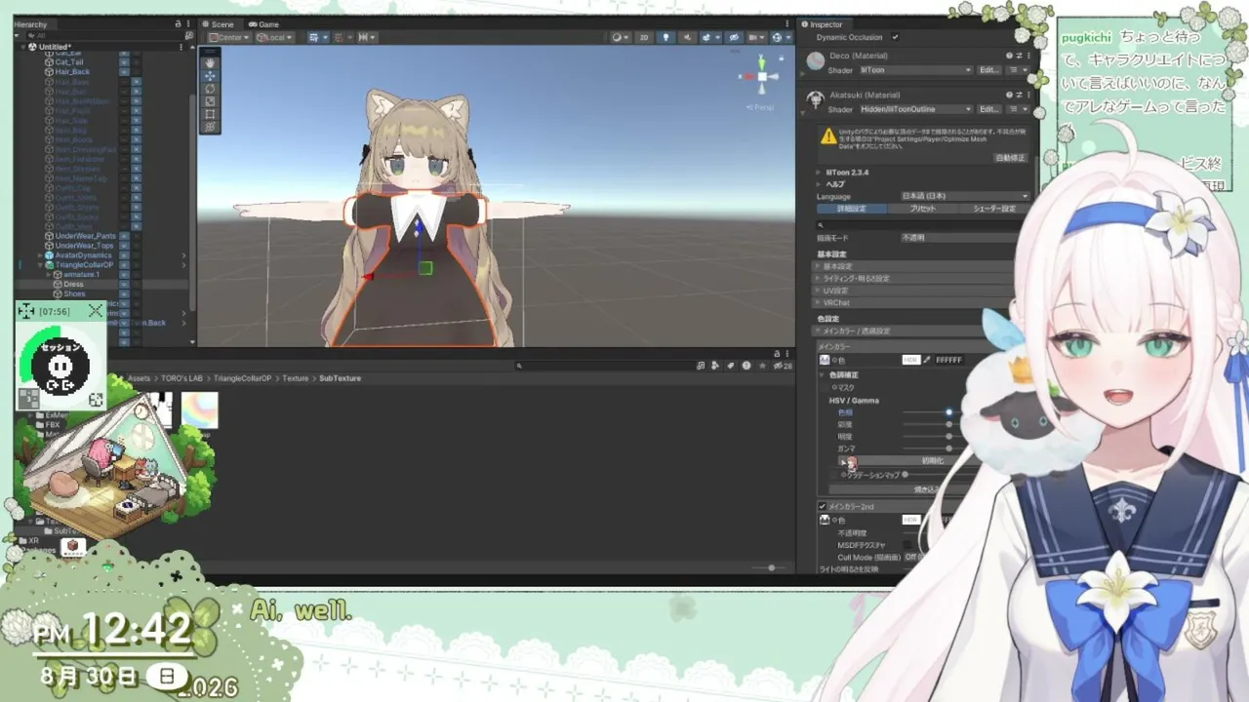Select the Move tool in Scene view
This screenshot has width=1249, height=702.
coord(210,75)
